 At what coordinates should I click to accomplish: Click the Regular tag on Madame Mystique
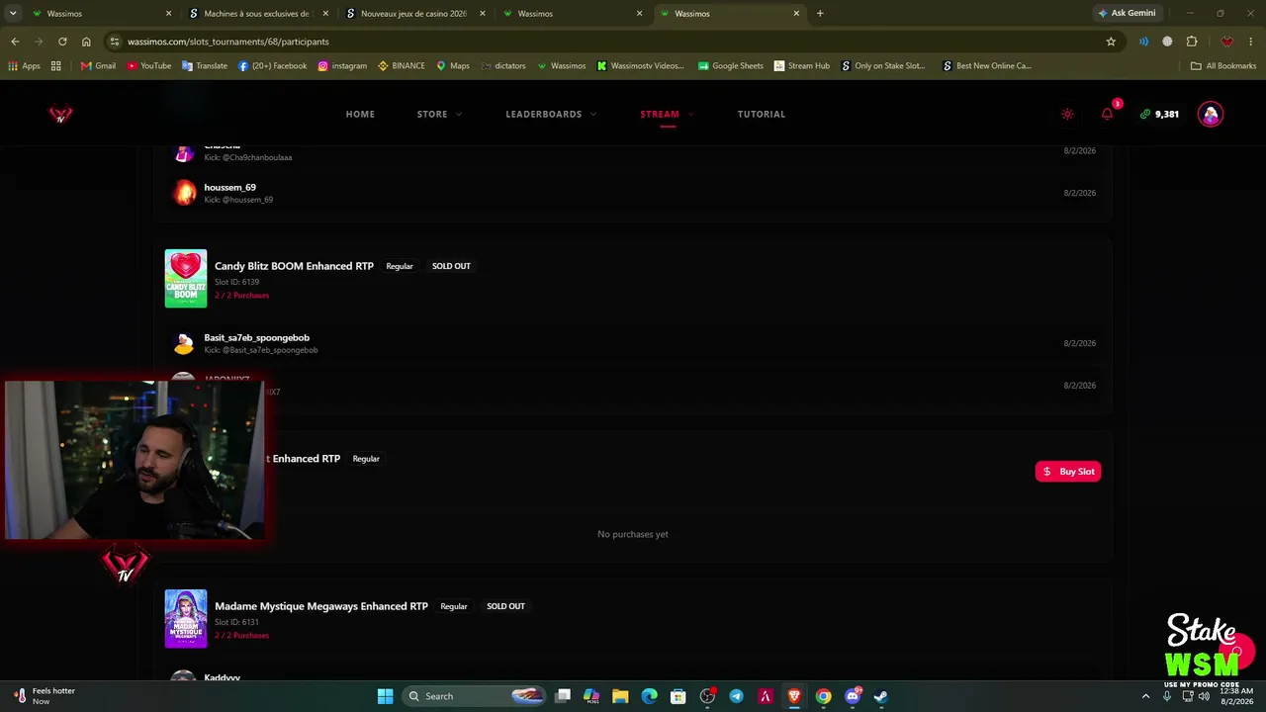[x=454, y=606]
